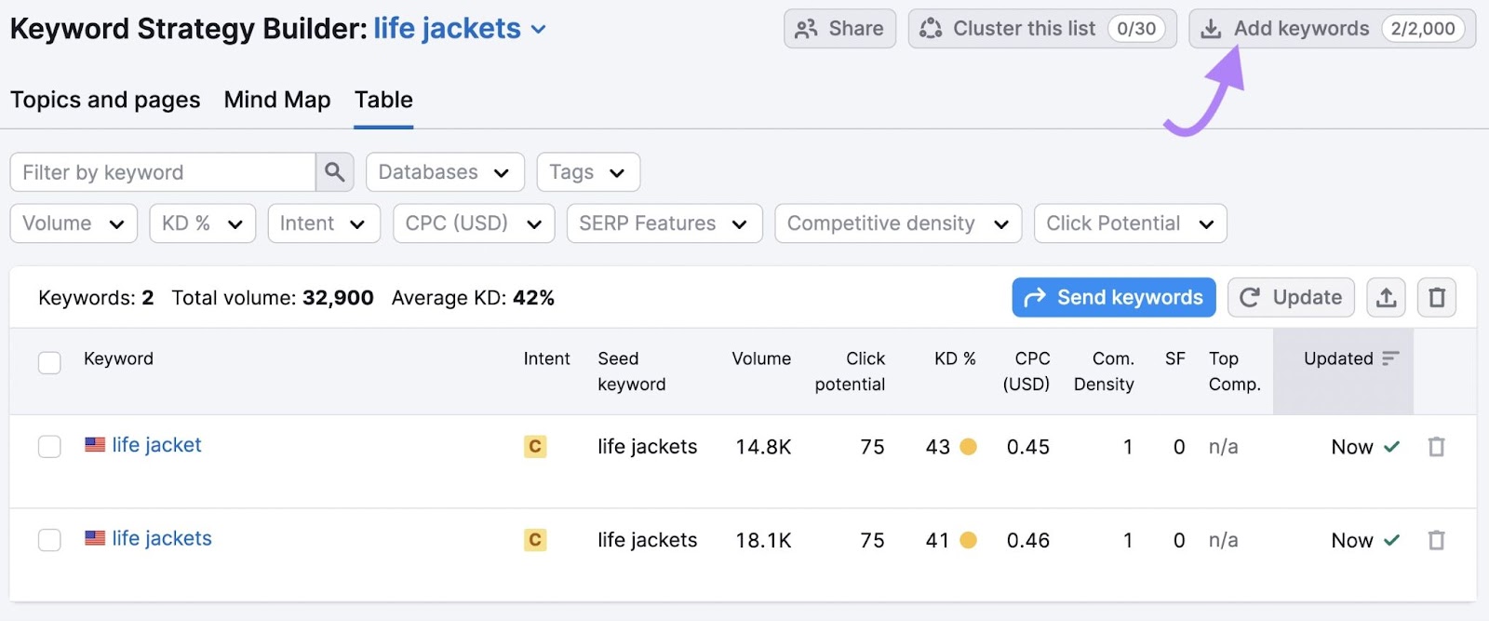Click the SF column header
Screen dimensions: 1489x621
(x=1175, y=358)
